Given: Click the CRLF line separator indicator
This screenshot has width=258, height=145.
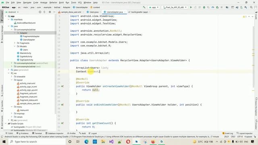Looking at the screenshot, I should pyautogui.click(x=233, y=137).
